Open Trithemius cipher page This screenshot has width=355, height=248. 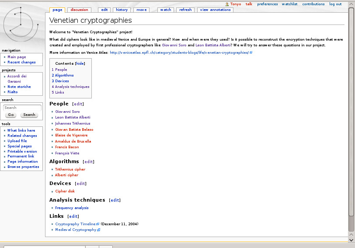(70, 169)
